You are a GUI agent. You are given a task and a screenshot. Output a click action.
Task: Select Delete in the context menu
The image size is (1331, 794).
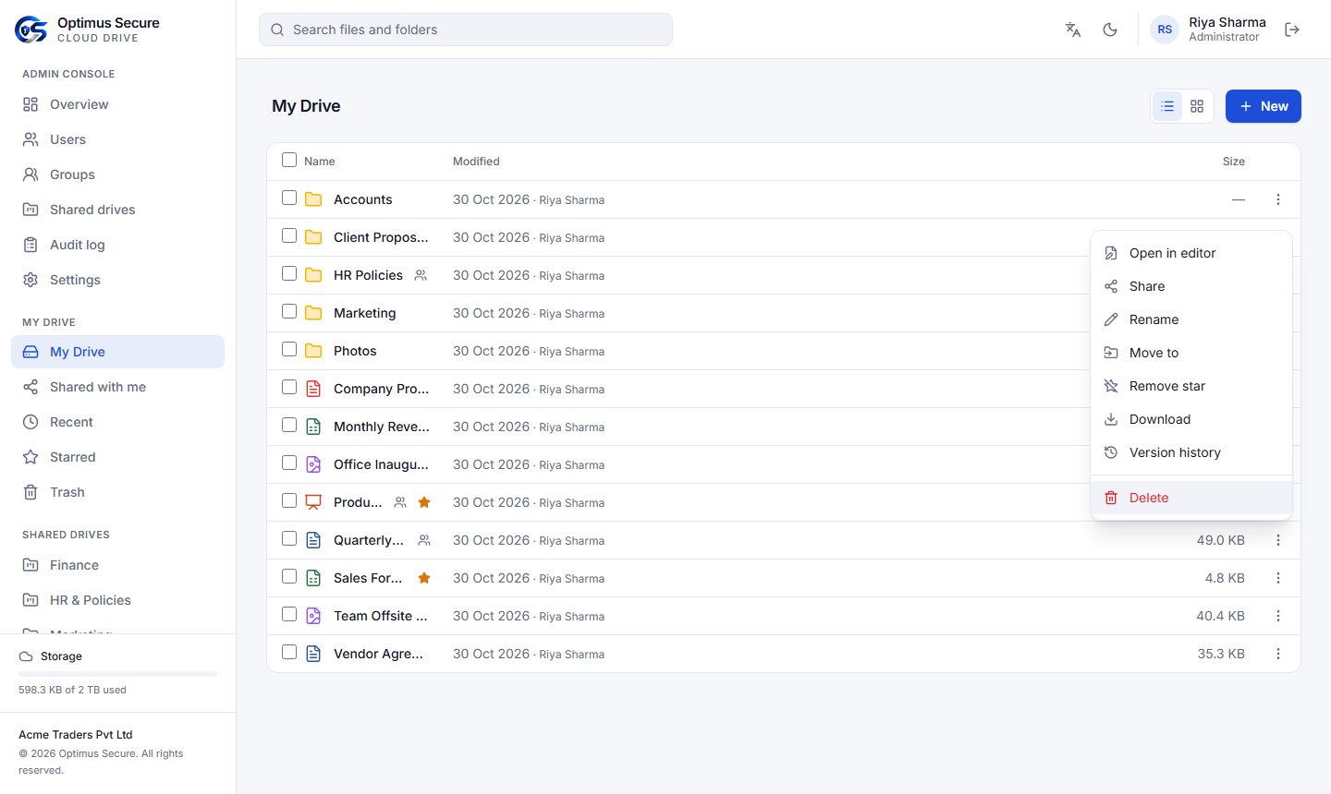tap(1191, 498)
